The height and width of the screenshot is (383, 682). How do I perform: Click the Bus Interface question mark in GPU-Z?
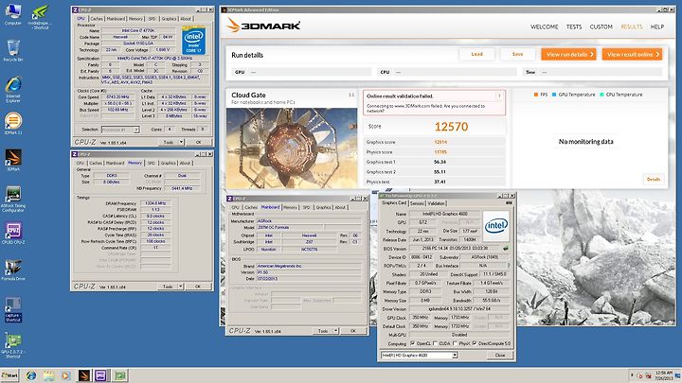508,266
